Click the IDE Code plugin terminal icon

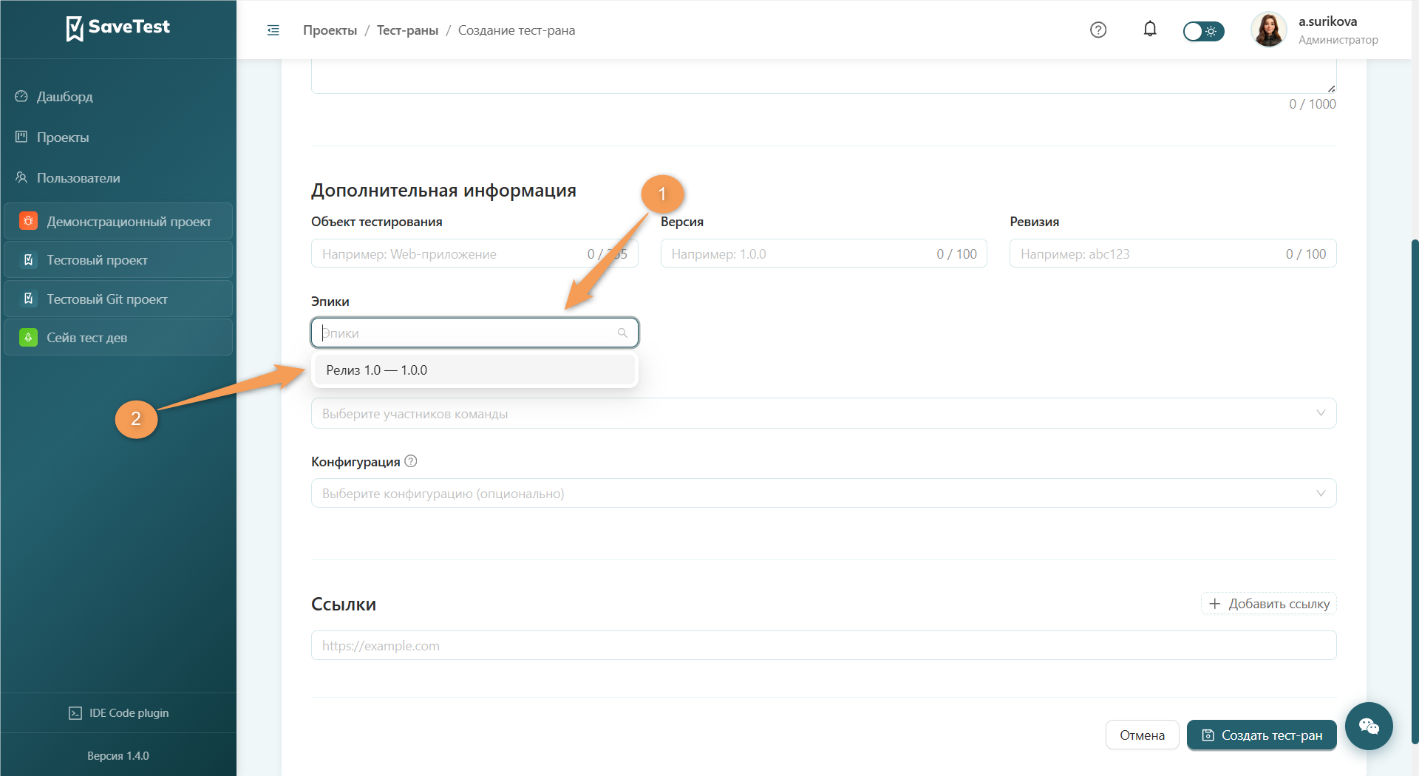(x=75, y=713)
